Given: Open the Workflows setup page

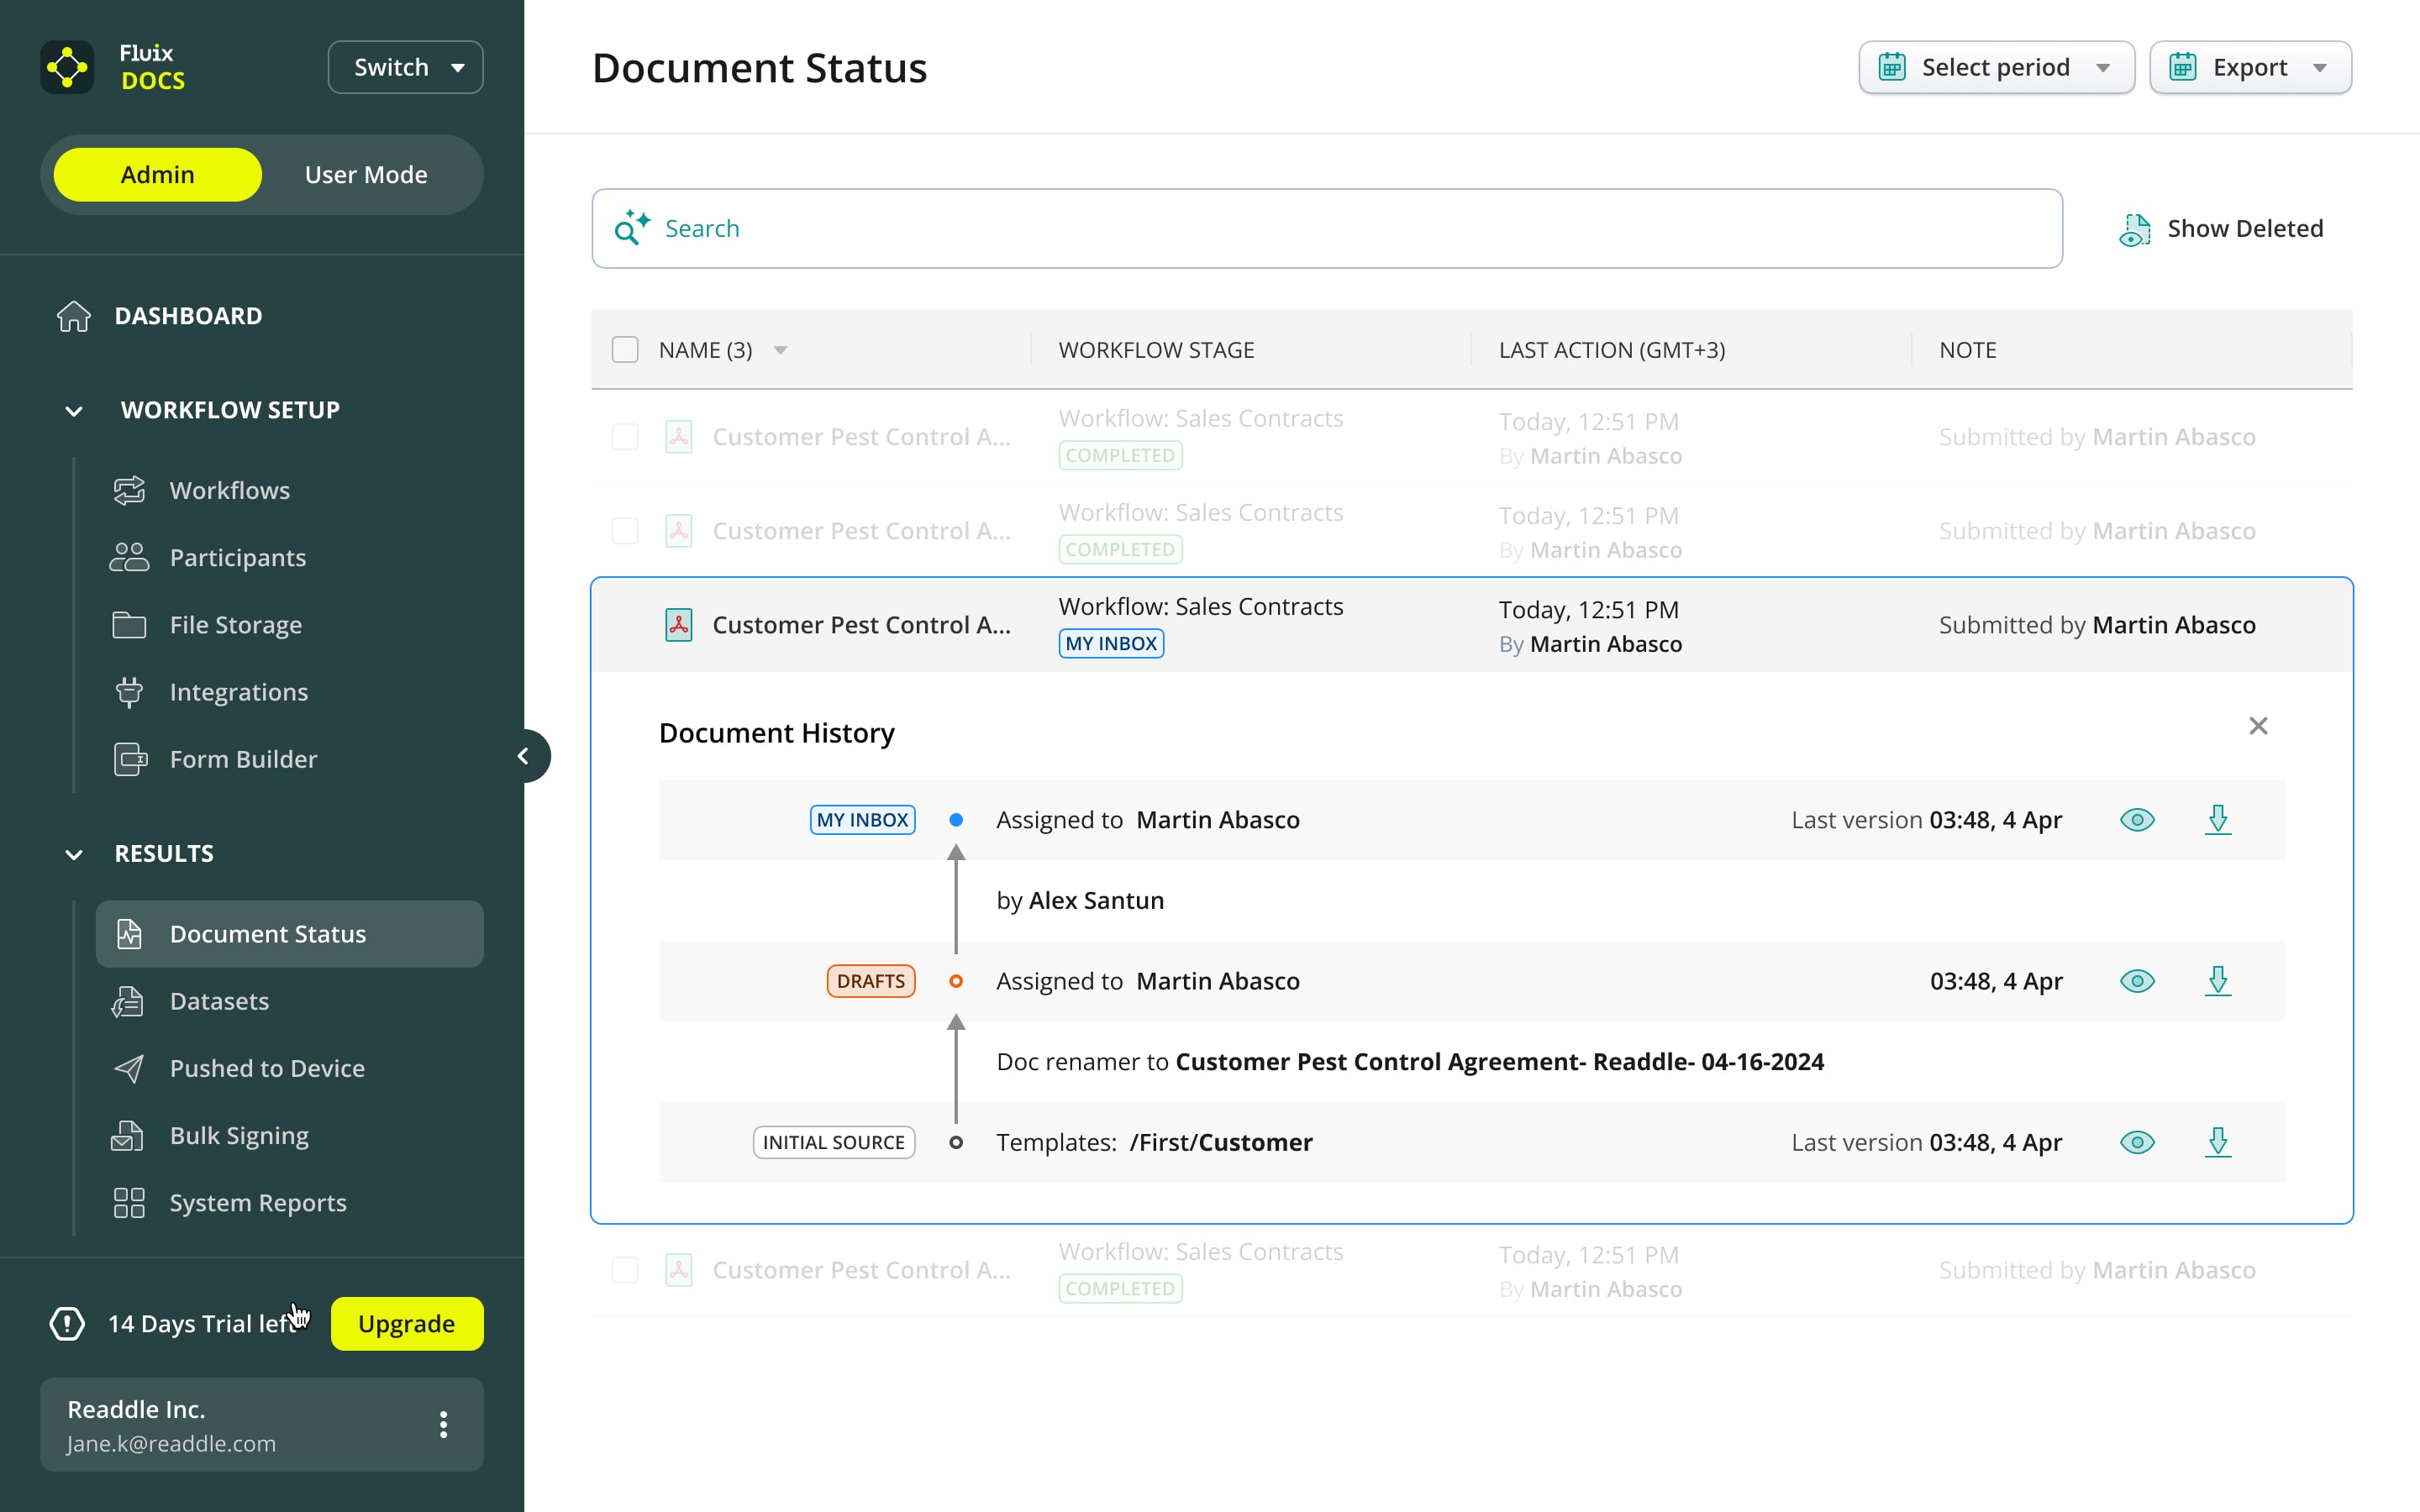Looking at the screenshot, I should [230, 490].
